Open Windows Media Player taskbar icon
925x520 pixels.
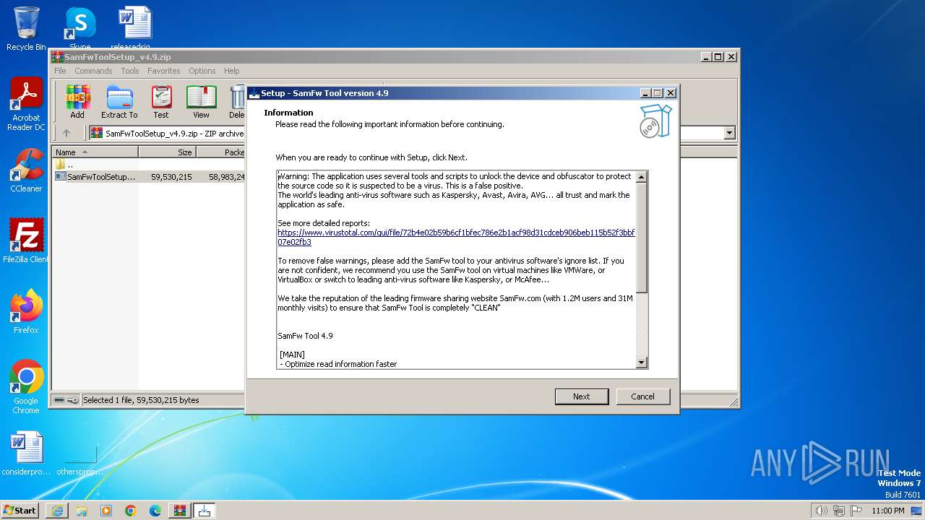tap(106, 511)
